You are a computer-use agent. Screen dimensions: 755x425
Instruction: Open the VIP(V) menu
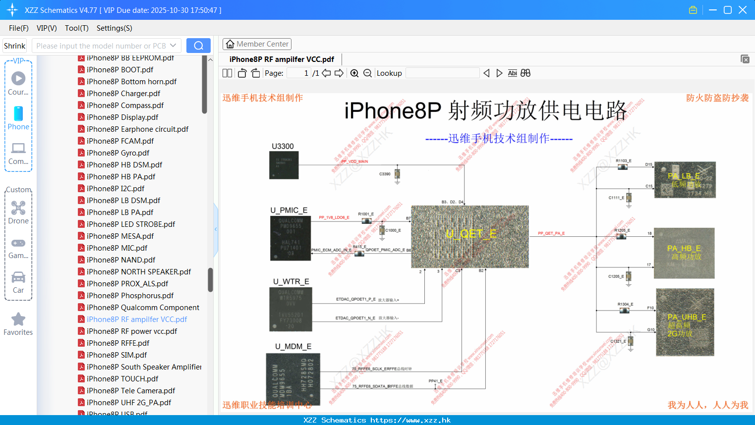click(47, 28)
